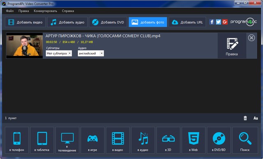Image resolution: width=263 pixels, height=159 pixels.
Task: Choose the в DVD/BD output format
Action: pyautogui.click(x=219, y=140)
